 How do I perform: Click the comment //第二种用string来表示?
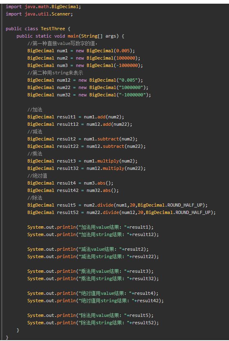[x=55, y=73]
